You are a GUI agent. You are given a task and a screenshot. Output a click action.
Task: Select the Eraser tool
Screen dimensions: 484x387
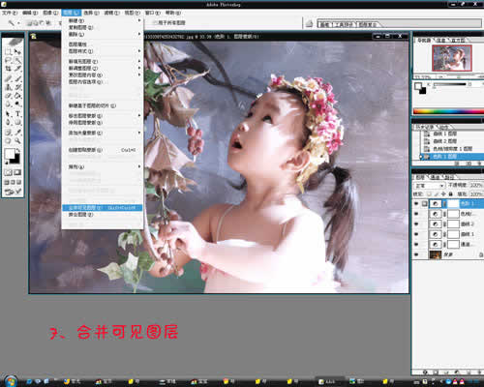click(9, 96)
